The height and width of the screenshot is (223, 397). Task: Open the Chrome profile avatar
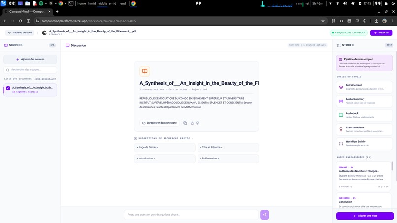click(x=384, y=21)
